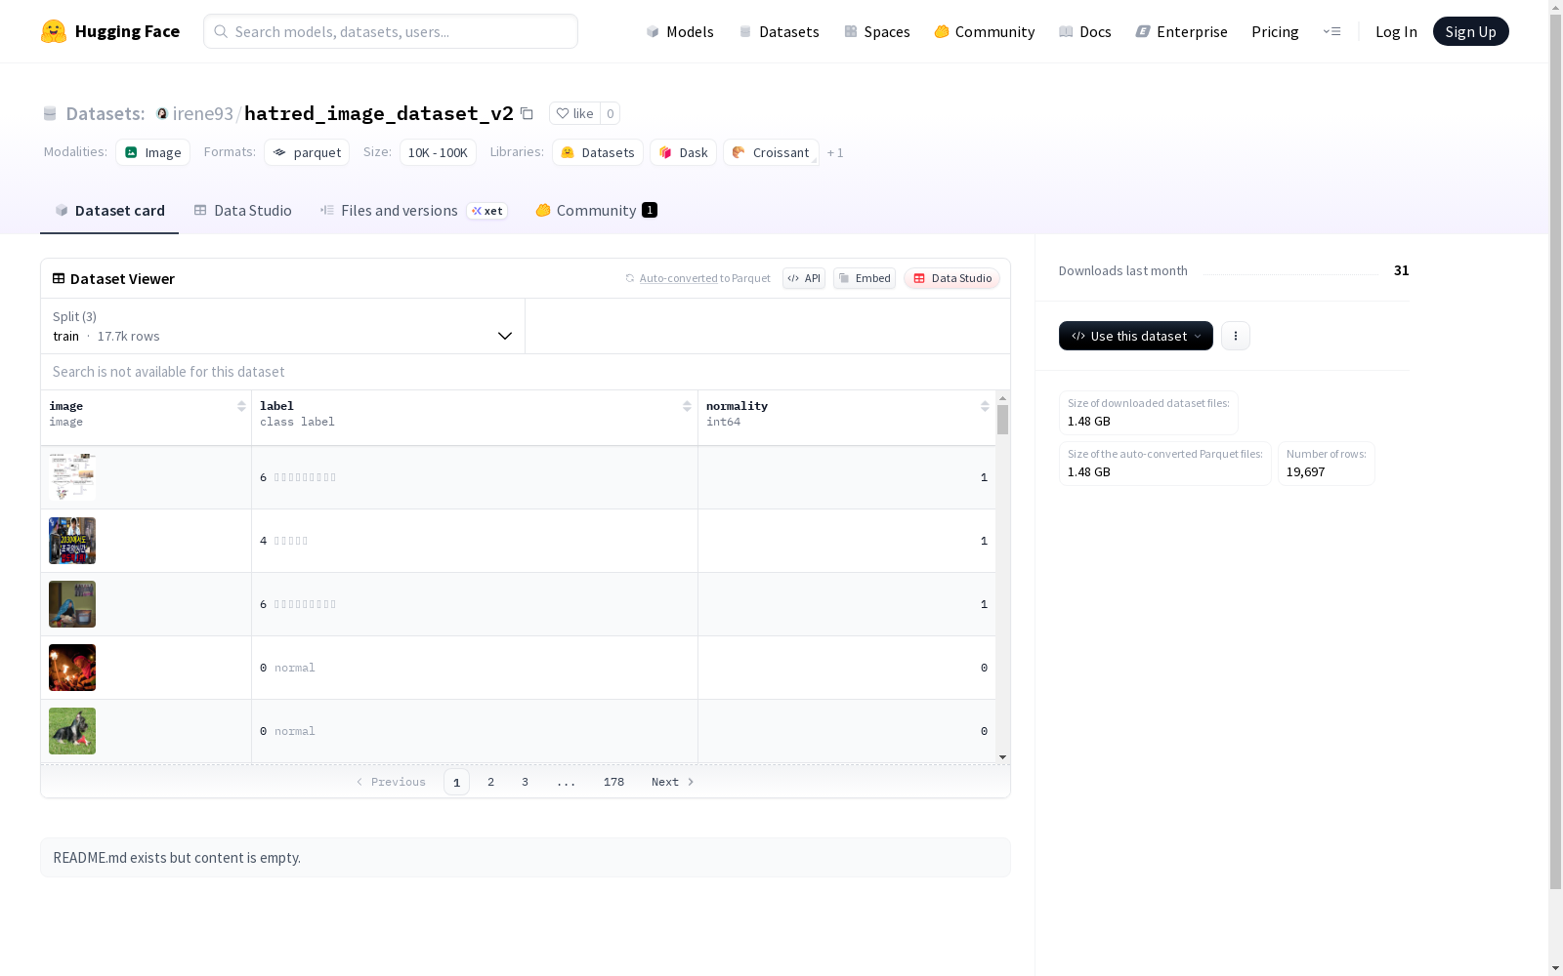1563x976 pixels.
Task: Copy dataset name with the copy icon
Action: (527, 113)
